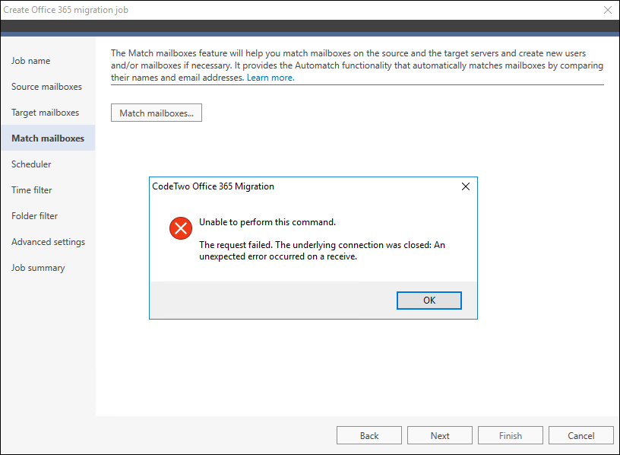Click the Back button
Screen dimensions: 620x455
pos(369,435)
